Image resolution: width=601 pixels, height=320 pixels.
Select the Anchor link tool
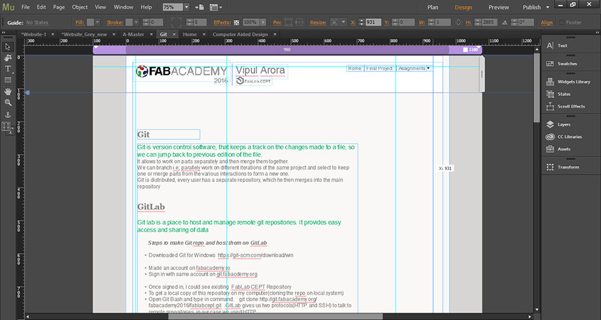8,115
